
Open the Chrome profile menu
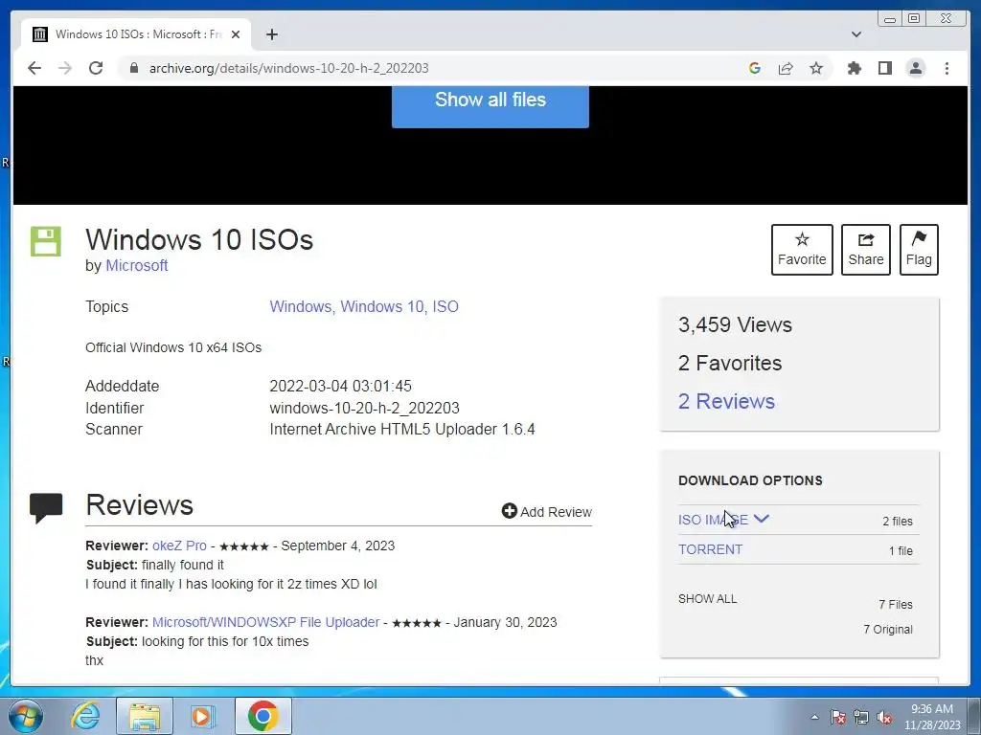click(916, 68)
